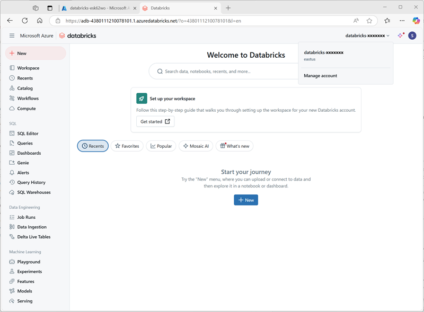Click the Get started button
Screen dimensions: 424x312
(155, 122)
